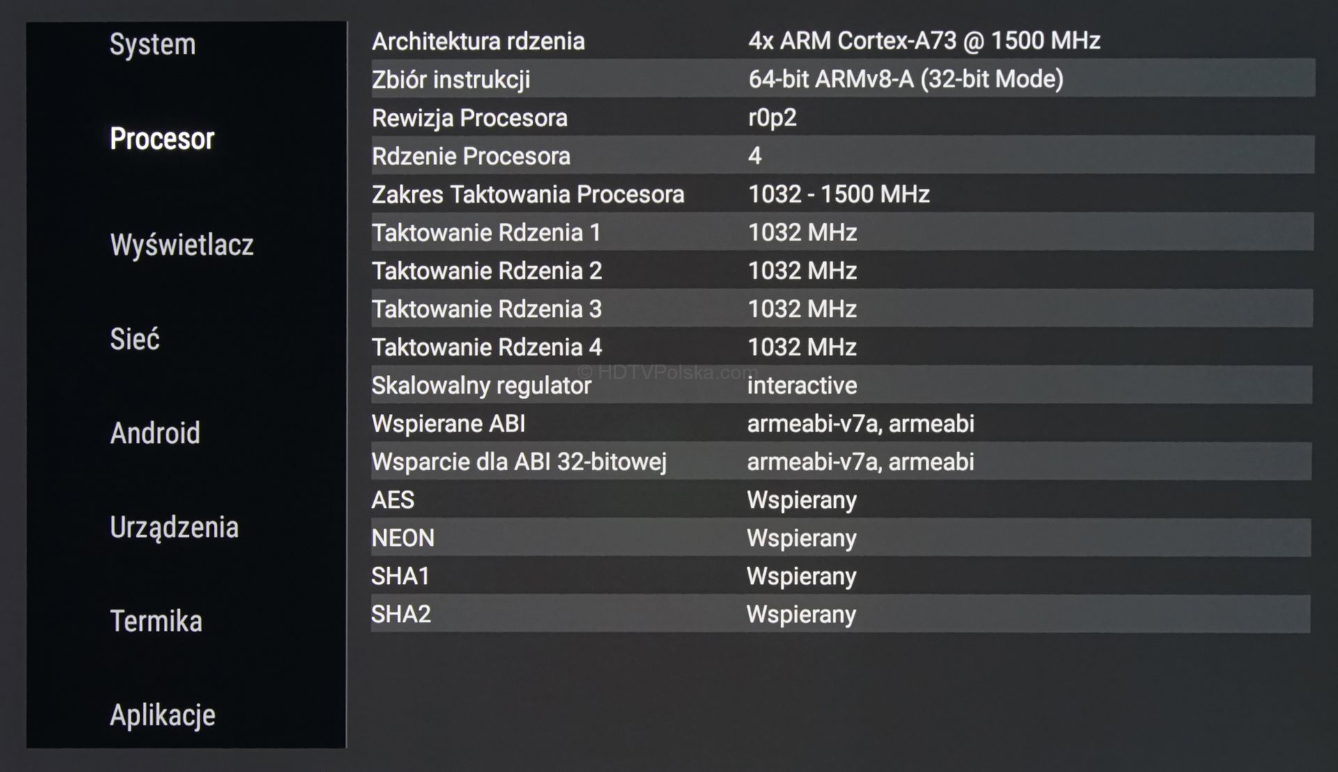This screenshot has width=1338, height=772.
Task: Open the Aplikacje section
Action: point(162,716)
